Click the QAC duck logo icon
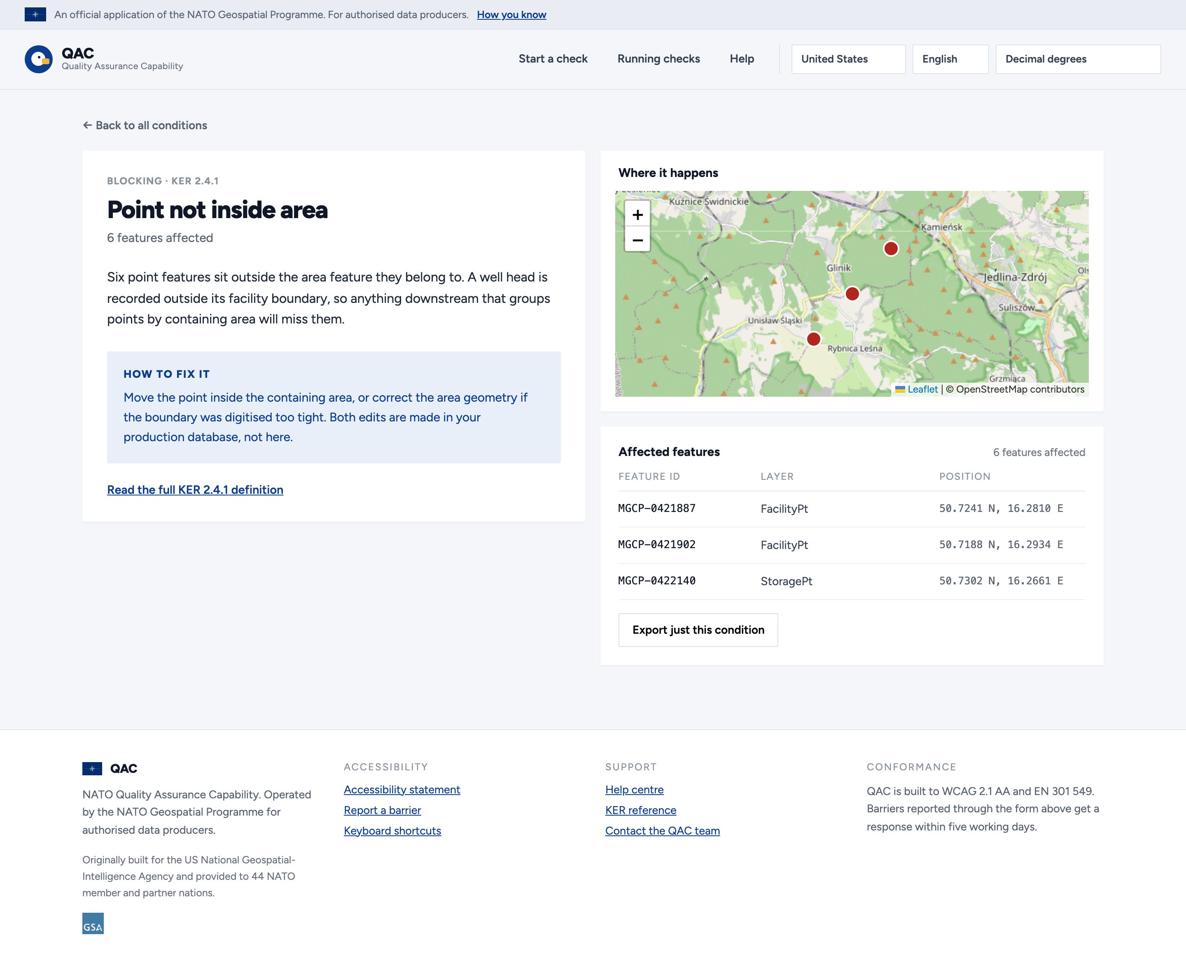 pos(39,59)
